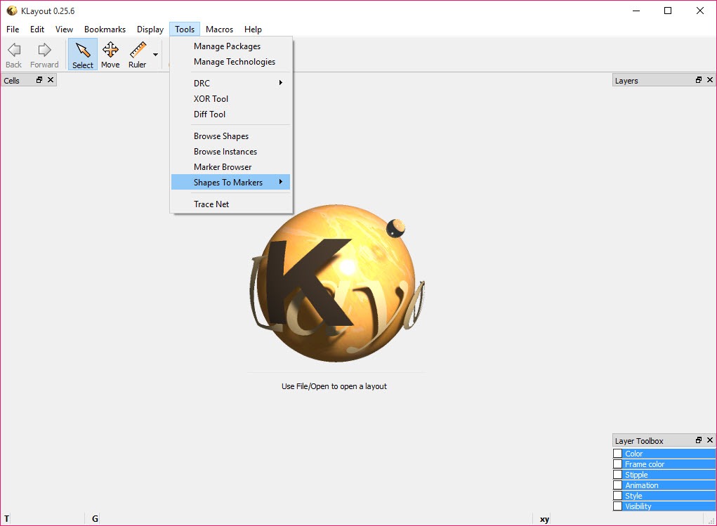
Task: Activate the Move tool
Action: [x=110, y=54]
